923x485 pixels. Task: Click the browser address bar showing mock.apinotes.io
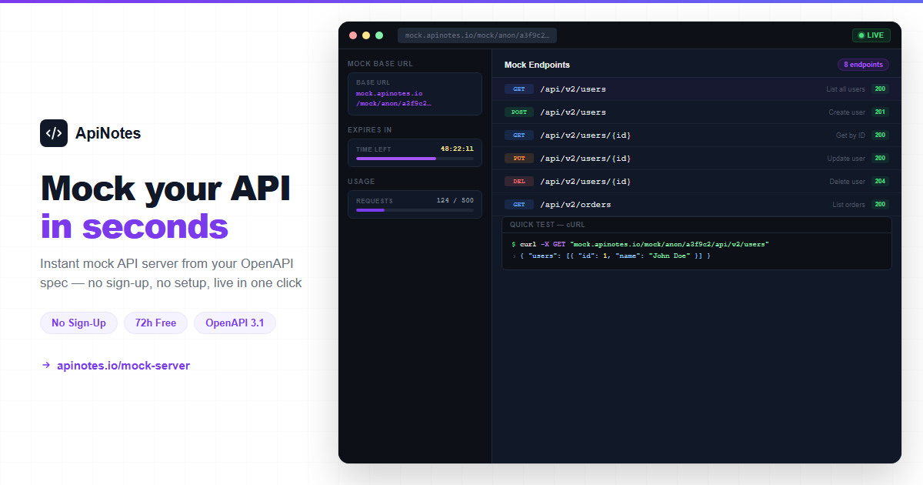(x=477, y=35)
